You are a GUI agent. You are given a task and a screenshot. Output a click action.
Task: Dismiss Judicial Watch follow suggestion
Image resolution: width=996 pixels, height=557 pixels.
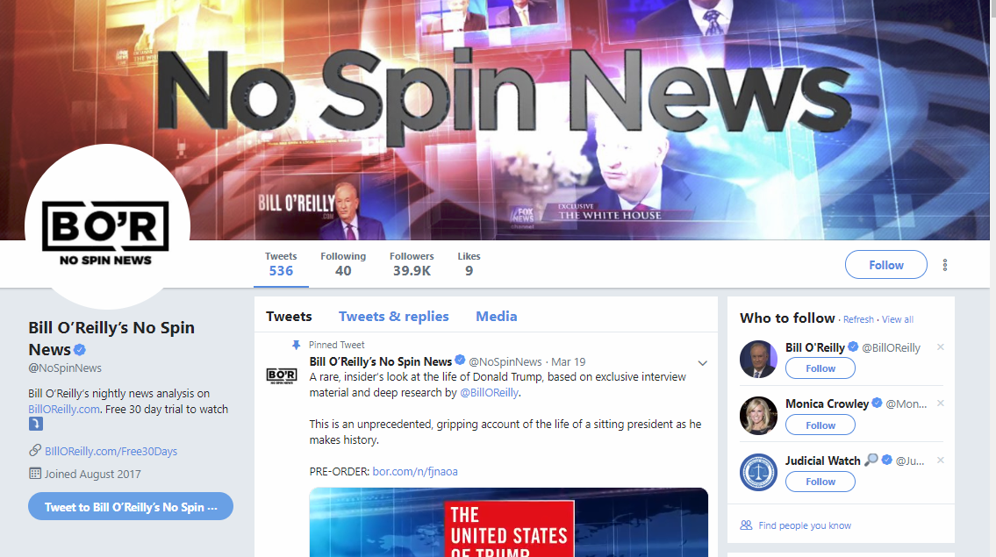click(x=940, y=460)
